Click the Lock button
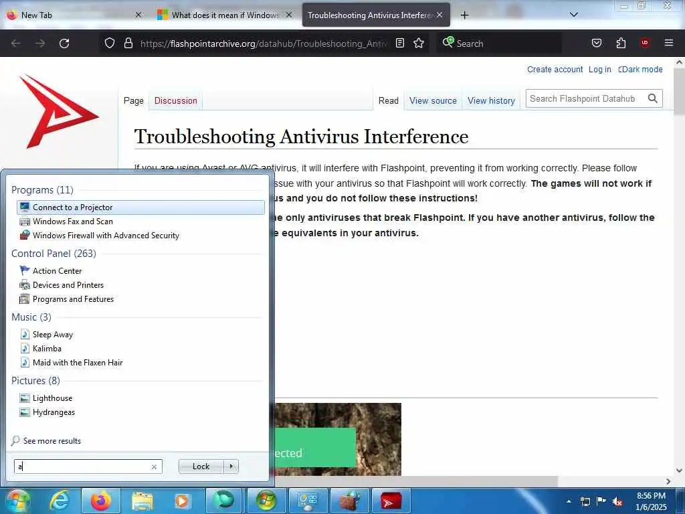Image resolution: width=685 pixels, height=514 pixels. (201, 466)
